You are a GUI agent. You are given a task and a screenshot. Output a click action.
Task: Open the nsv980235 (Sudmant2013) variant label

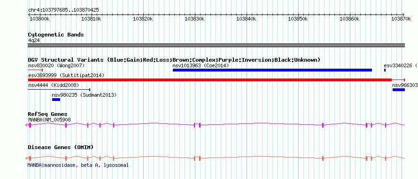84,95
